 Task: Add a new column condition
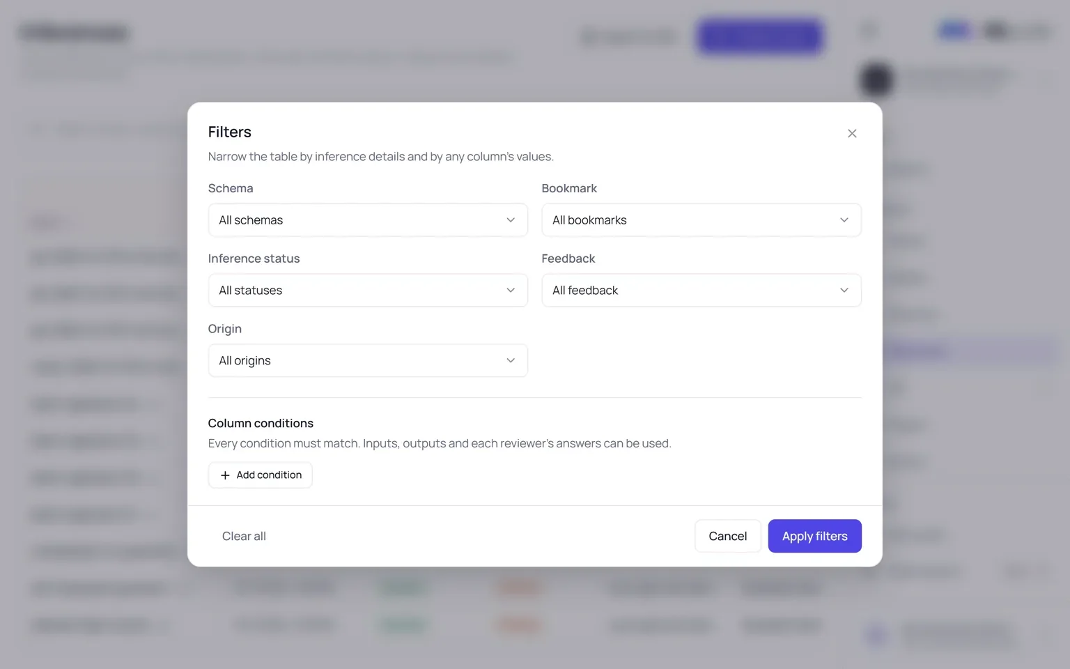[x=261, y=475]
